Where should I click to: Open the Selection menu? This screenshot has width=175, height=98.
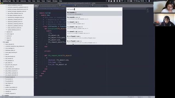(x=23, y=1)
